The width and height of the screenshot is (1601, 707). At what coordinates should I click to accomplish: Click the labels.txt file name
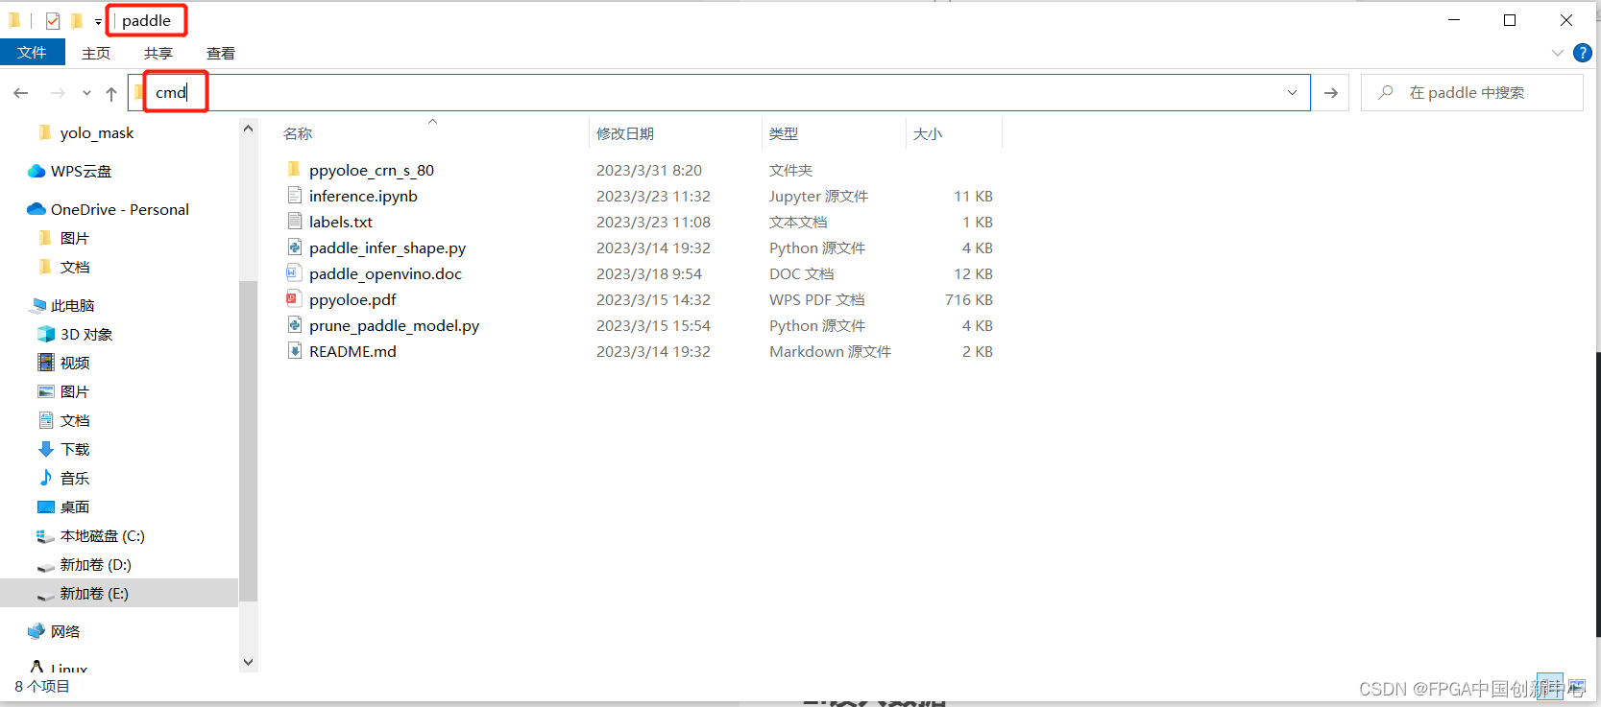[341, 222]
